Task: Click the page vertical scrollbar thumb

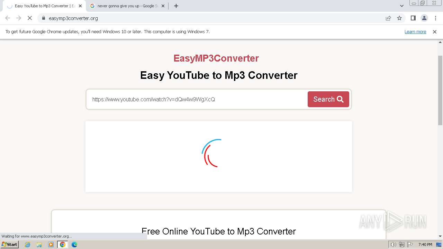Action: click(440, 90)
